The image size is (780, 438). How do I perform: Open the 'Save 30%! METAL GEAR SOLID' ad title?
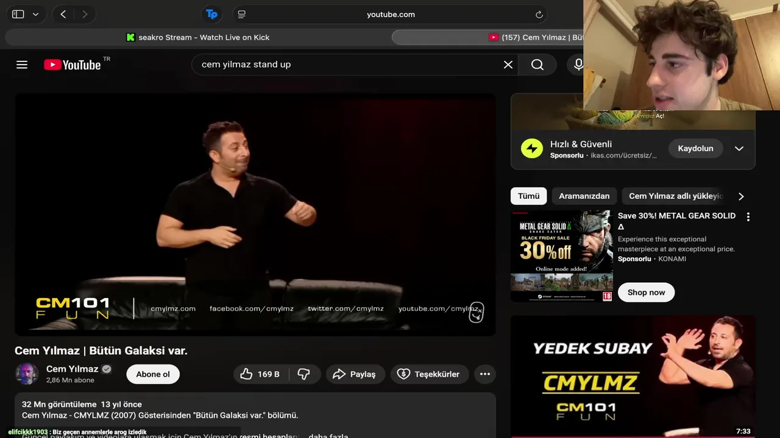[x=677, y=221]
